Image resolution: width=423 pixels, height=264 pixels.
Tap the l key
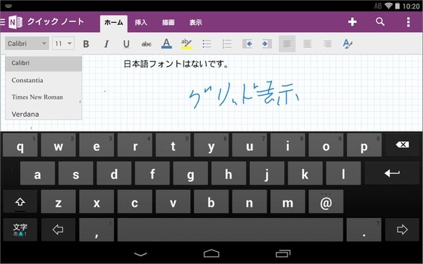pyautogui.click(x=343, y=174)
